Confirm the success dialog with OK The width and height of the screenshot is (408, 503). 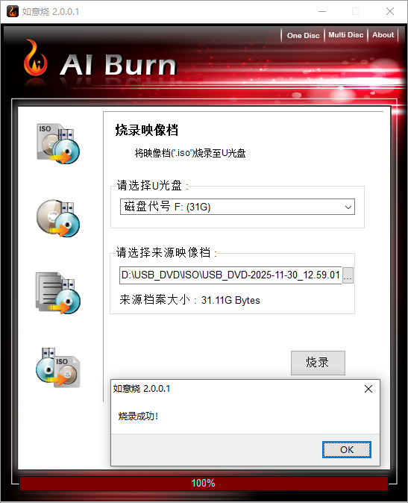pyautogui.click(x=346, y=449)
